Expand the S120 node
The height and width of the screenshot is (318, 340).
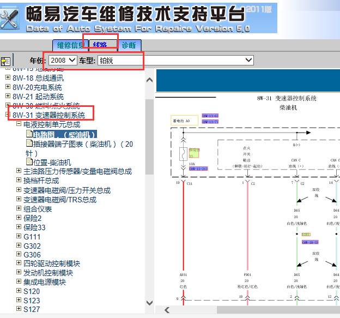(19, 290)
